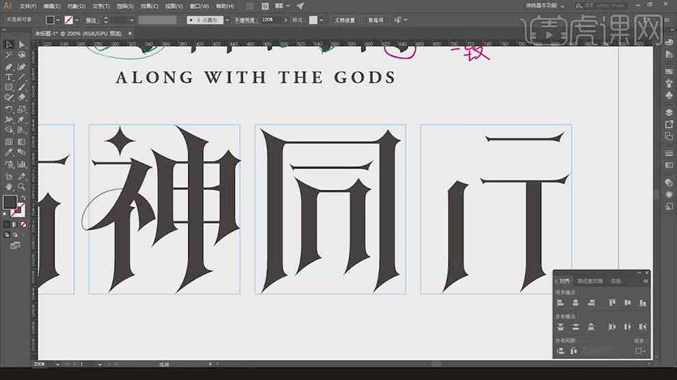The image size is (677, 380).
Task: Set color fill mode below swatches
Action: tap(6, 224)
